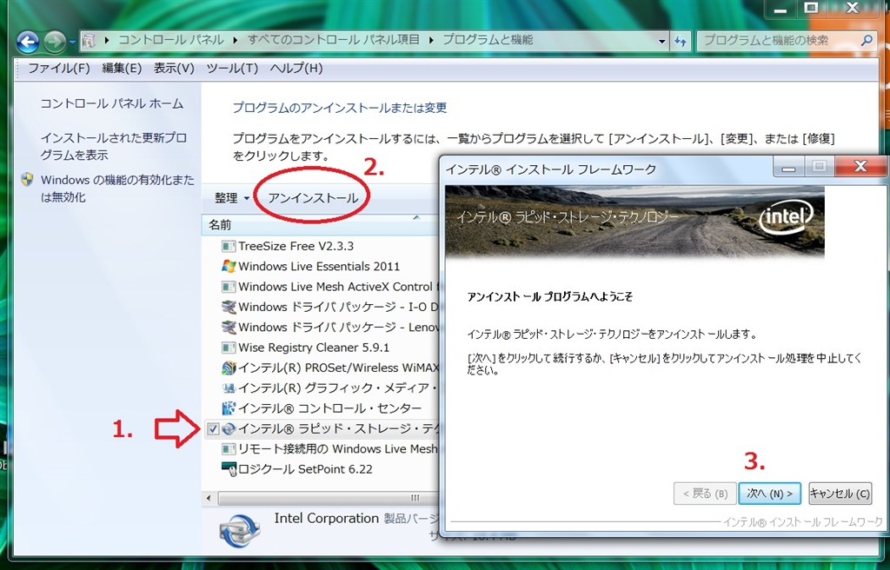Open address bar history dropdown arrow
This screenshot has width=890, height=570.
click(x=661, y=41)
